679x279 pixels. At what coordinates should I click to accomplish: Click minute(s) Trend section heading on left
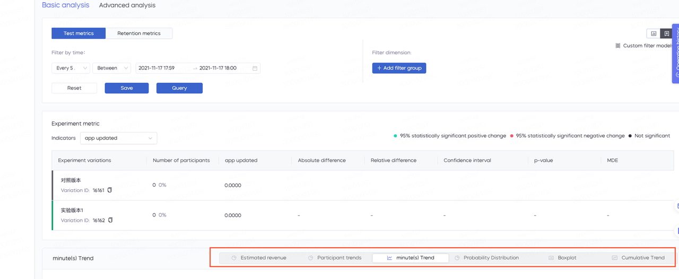click(x=73, y=258)
